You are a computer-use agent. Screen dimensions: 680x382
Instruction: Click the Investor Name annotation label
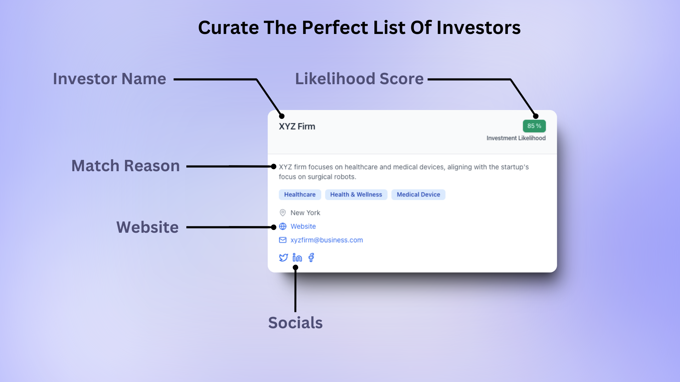[x=109, y=79]
